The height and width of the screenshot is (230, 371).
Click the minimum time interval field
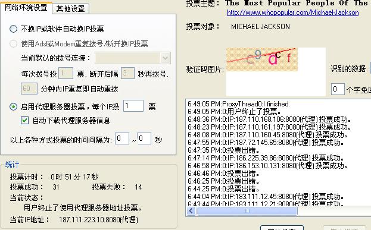122,138
